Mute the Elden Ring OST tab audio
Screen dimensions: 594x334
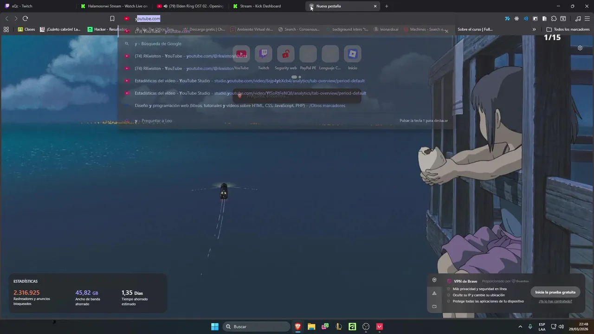pyautogui.click(x=165, y=6)
